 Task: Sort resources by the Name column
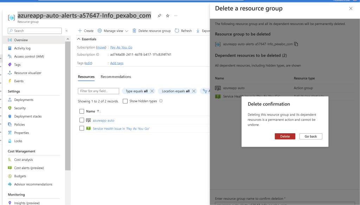(x=94, y=111)
